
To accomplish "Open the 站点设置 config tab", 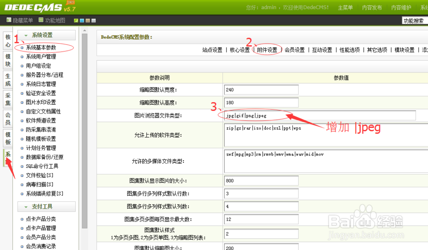I will pos(212,50).
